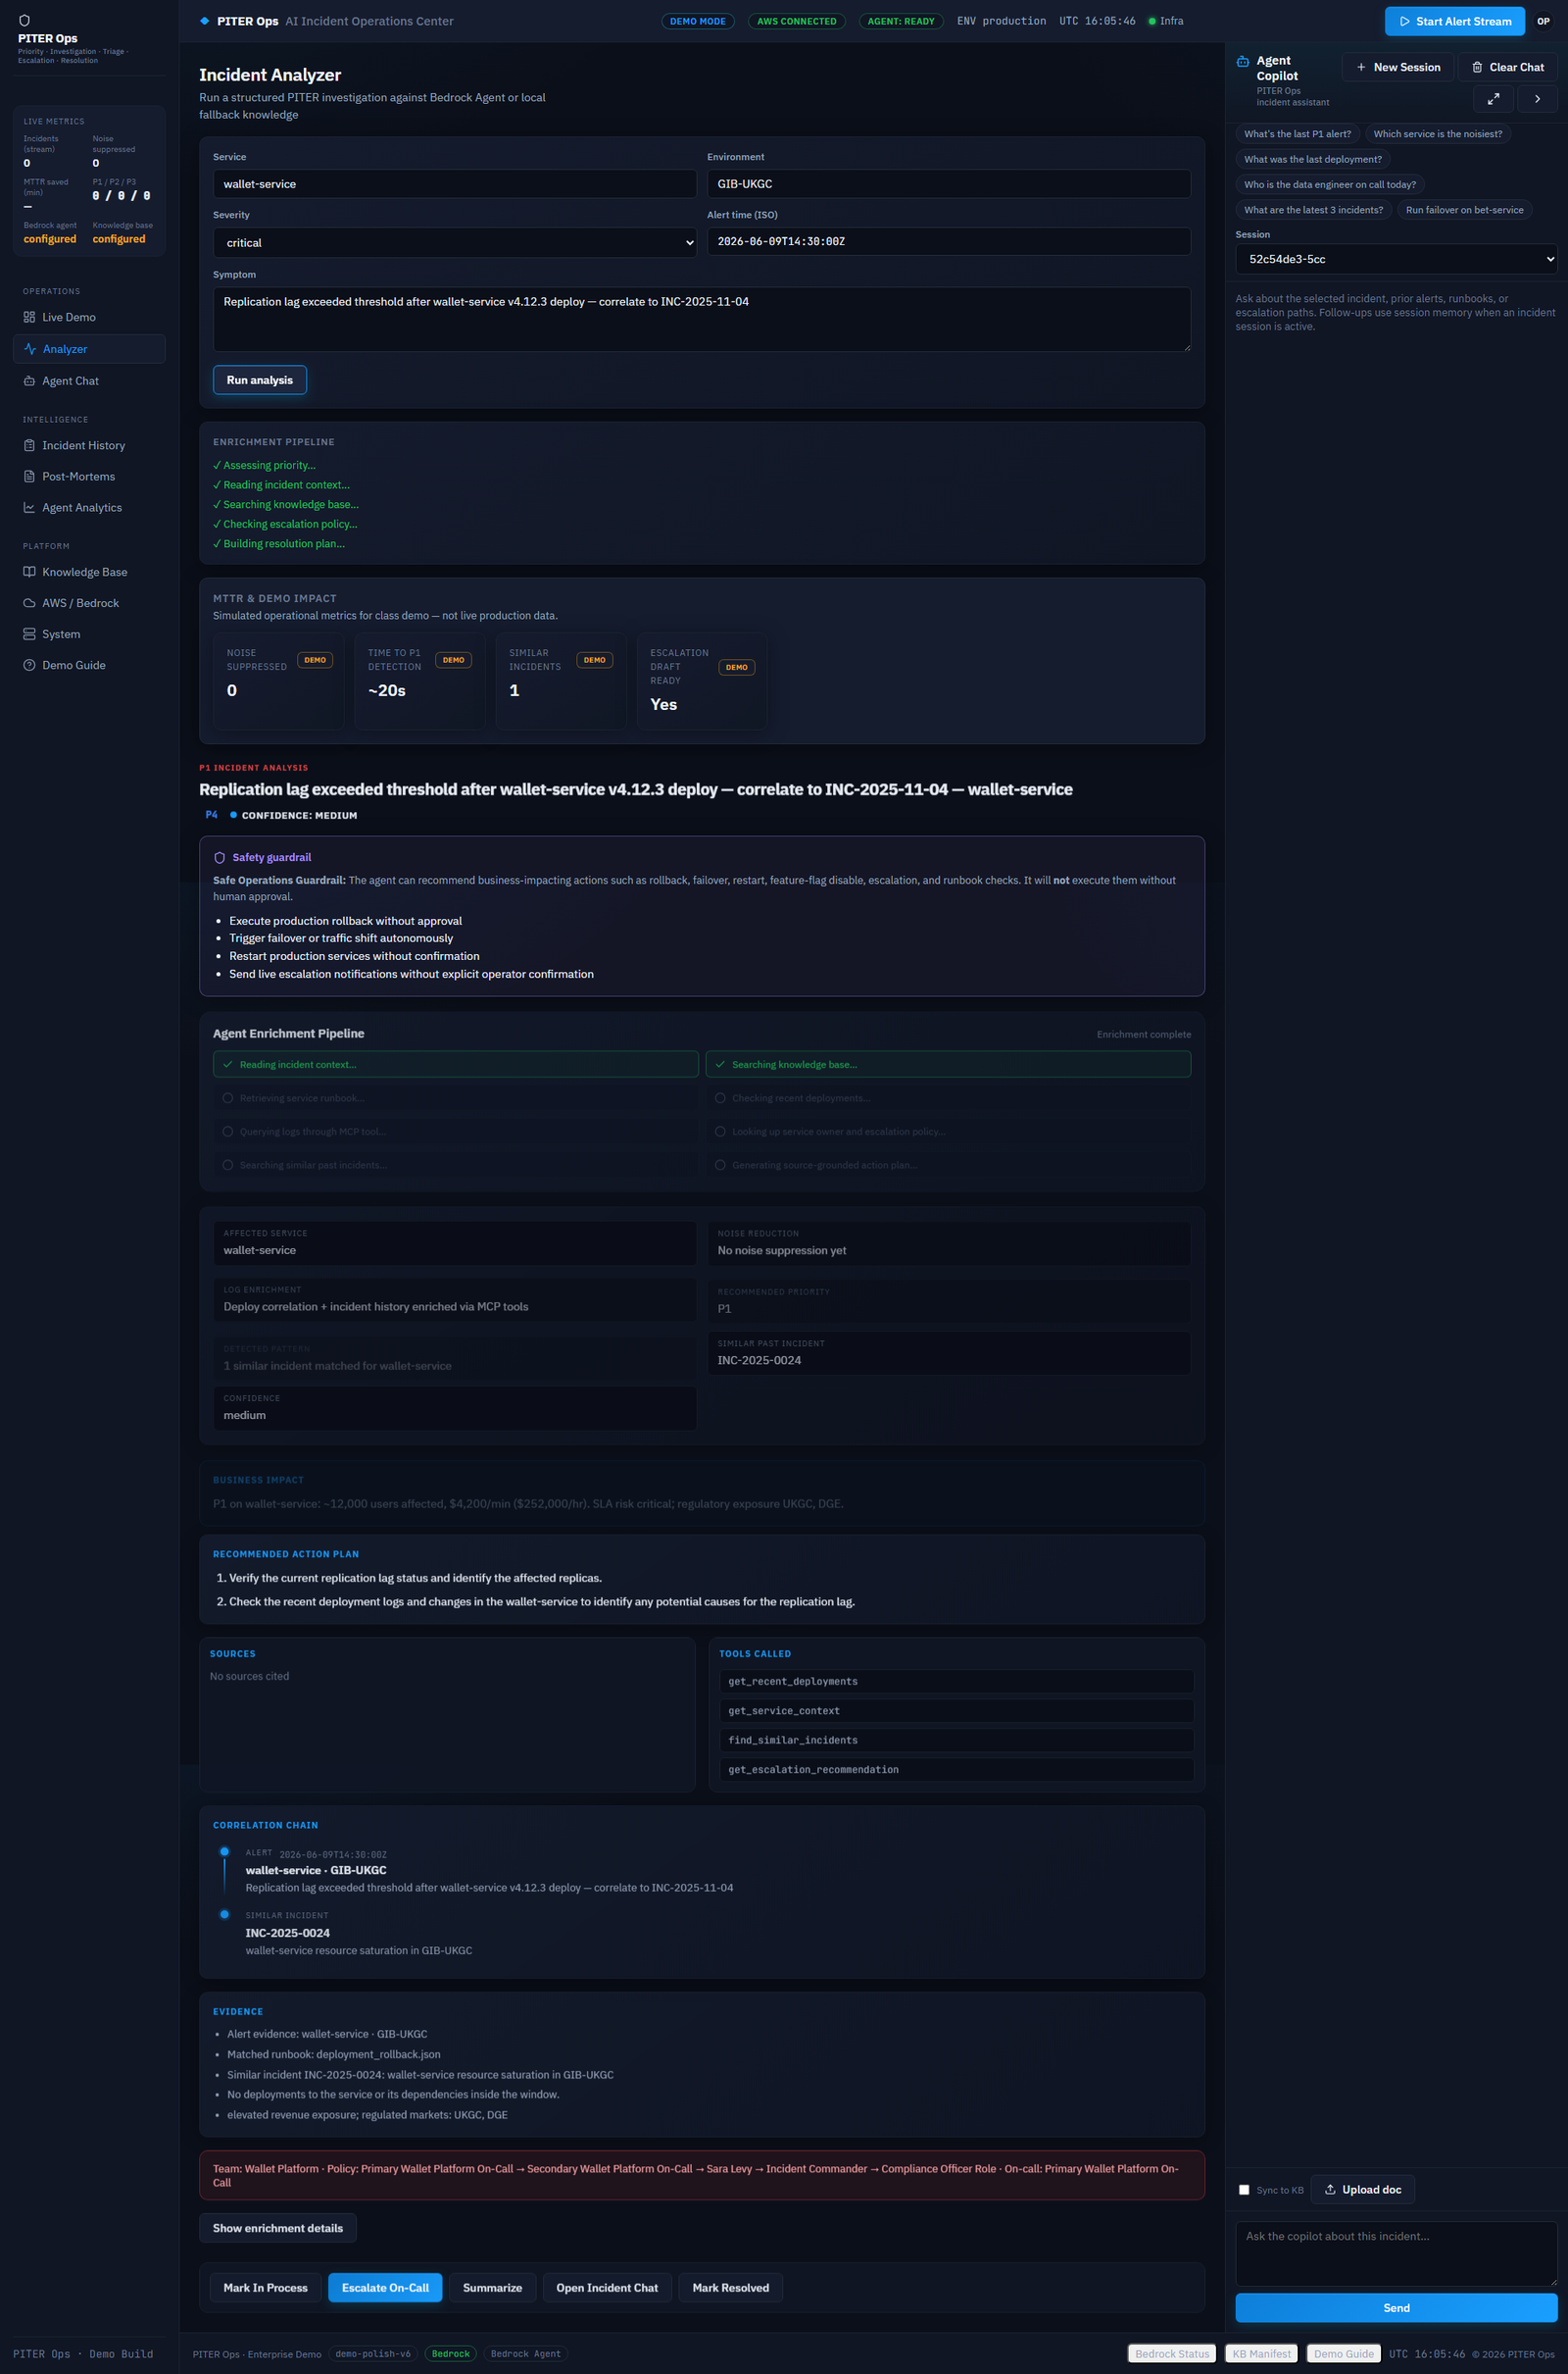Image resolution: width=1568 pixels, height=2374 pixels.
Task: Open Live Demo grid icon in sidebar
Action: point(29,317)
